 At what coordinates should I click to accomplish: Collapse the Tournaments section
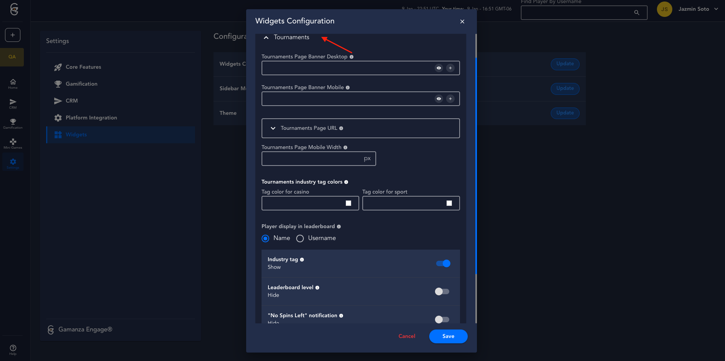click(x=266, y=38)
